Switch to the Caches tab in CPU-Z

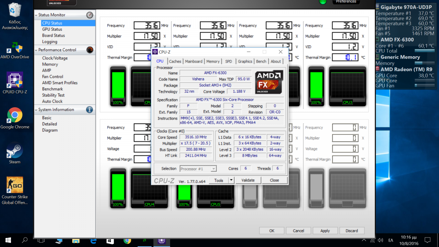pos(175,61)
